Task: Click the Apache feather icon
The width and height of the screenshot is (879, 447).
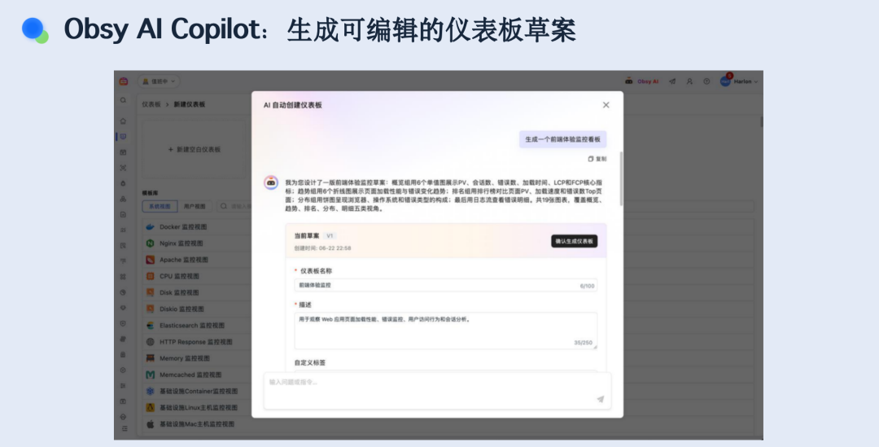Action: click(151, 260)
